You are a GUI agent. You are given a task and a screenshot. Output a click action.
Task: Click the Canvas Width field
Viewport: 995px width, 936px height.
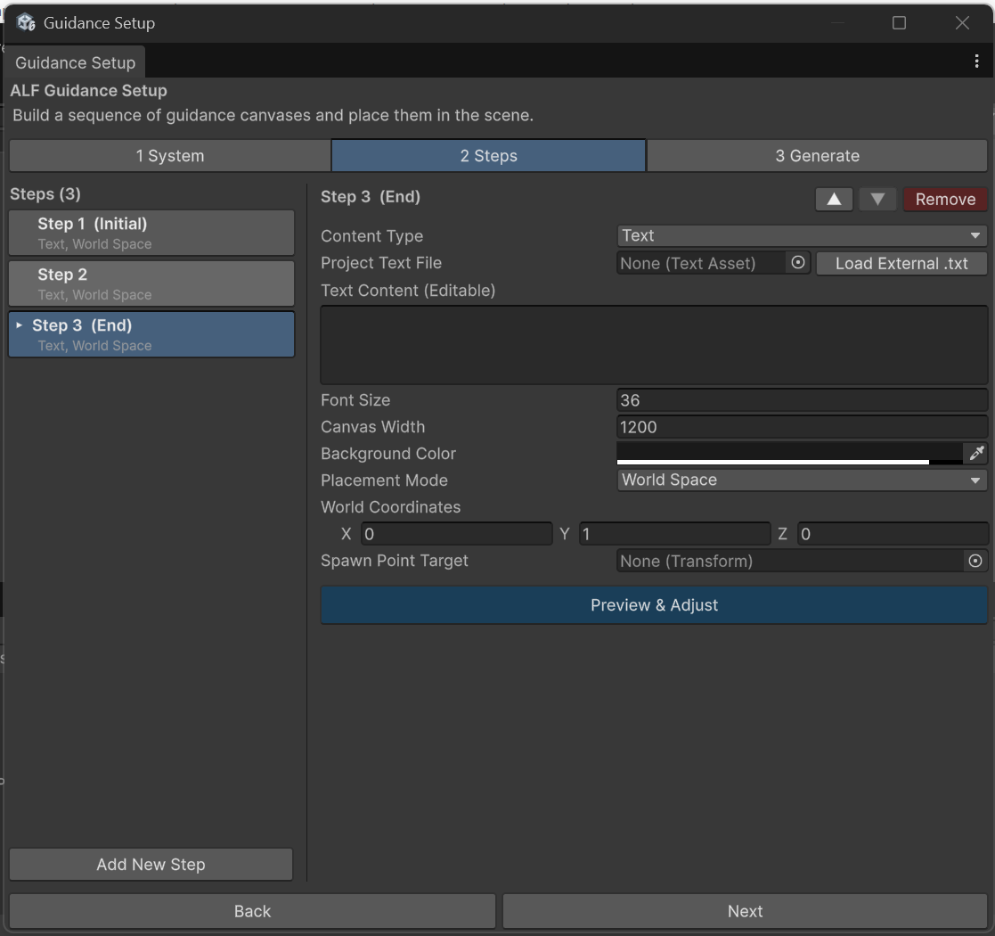[802, 427]
